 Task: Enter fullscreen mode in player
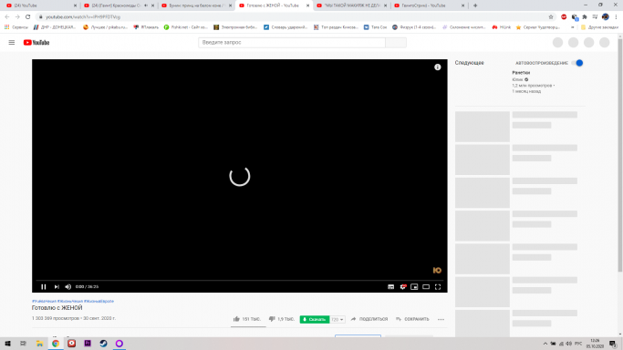click(x=438, y=287)
